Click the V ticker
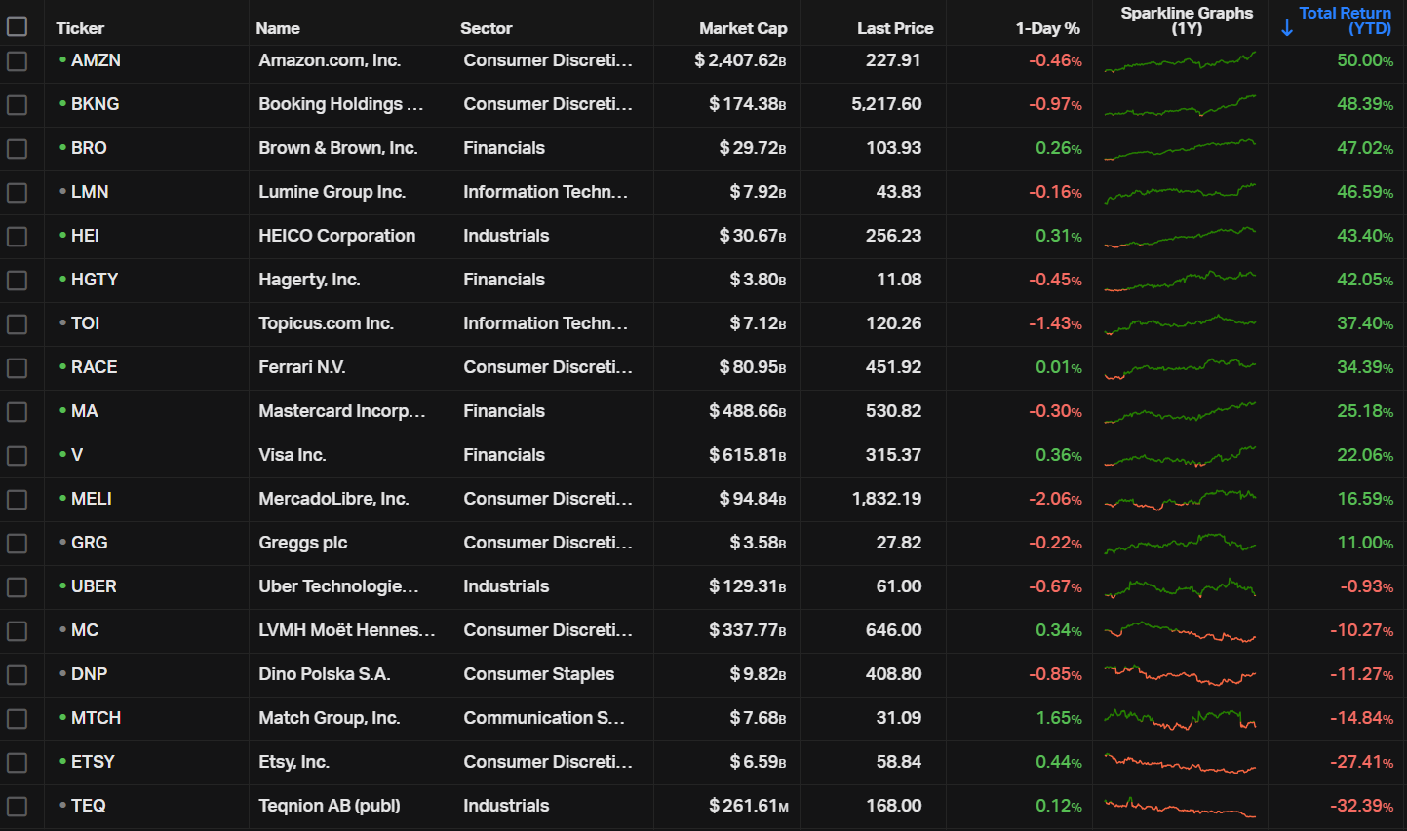Image resolution: width=1407 pixels, height=831 pixels. point(77,455)
